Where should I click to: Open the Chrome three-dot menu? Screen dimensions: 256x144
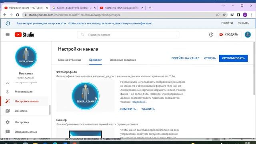(x=252, y=15)
